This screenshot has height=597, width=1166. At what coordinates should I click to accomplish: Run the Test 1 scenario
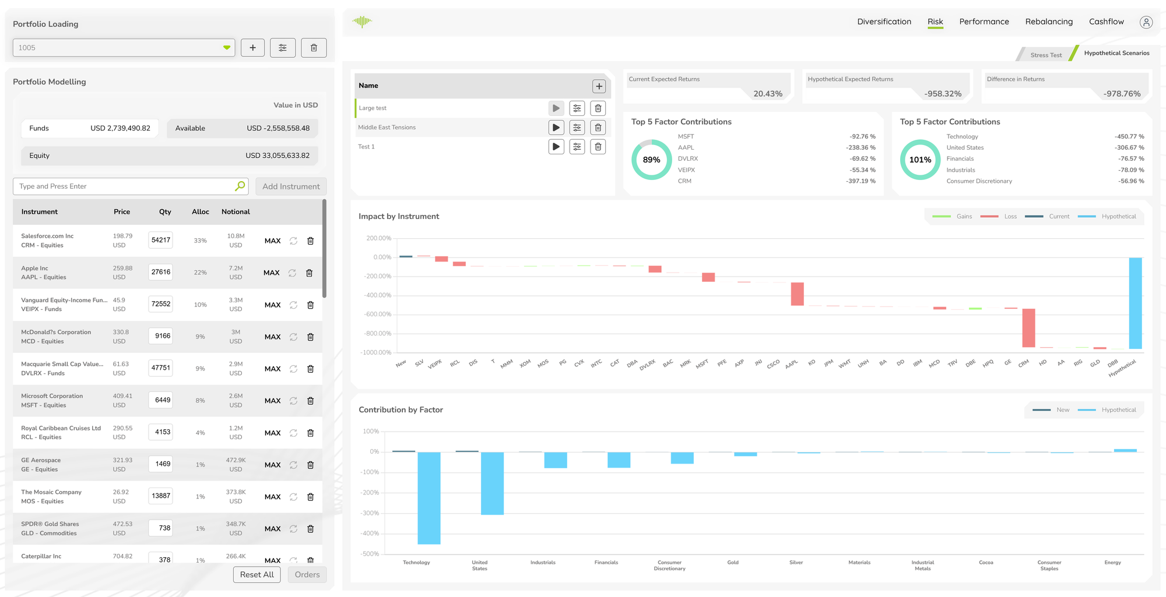(556, 146)
